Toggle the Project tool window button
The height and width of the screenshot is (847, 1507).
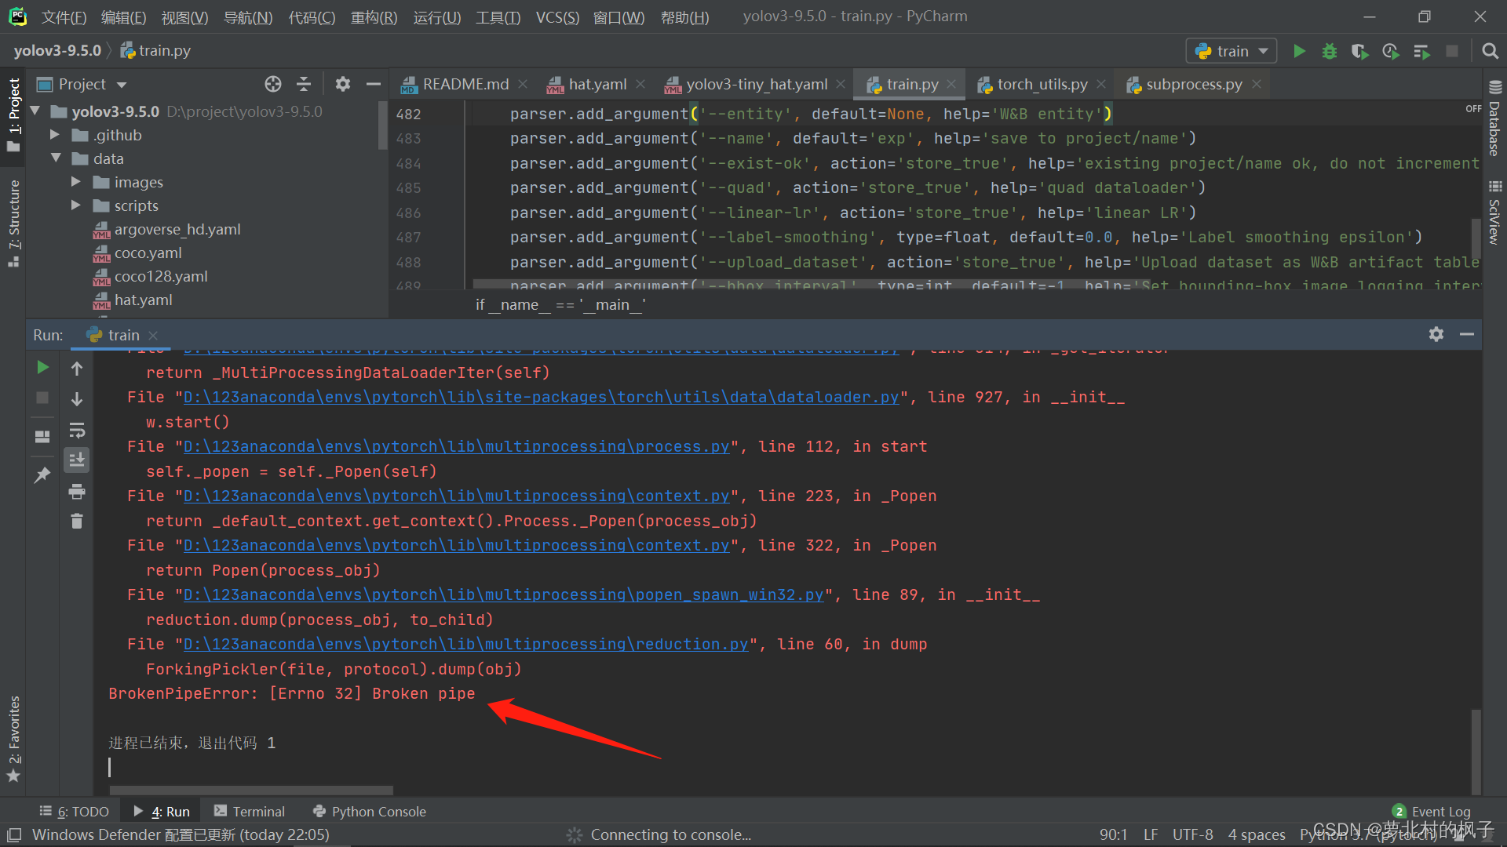[13, 115]
